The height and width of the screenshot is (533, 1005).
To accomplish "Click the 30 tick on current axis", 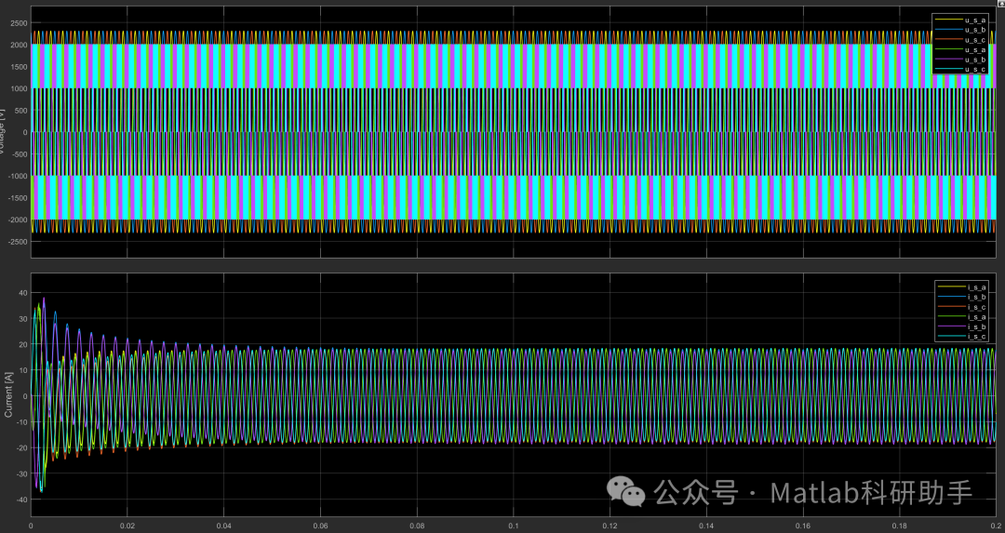I will coord(23,318).
